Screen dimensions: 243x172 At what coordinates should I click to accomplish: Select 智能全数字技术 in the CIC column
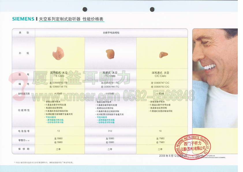click(x=158, y=102)
